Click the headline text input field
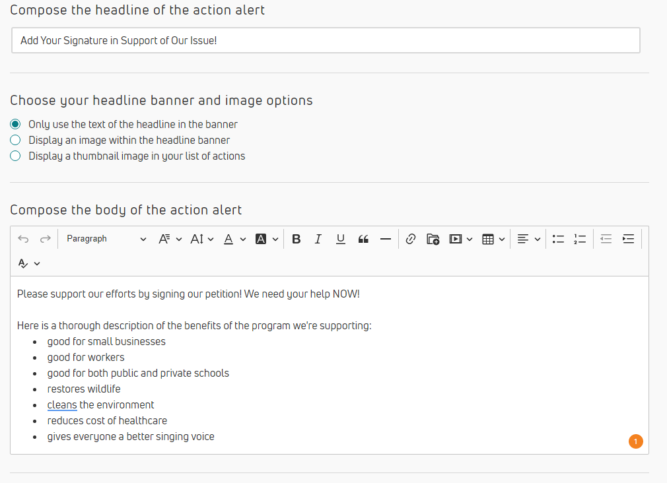 click(x=326, y=40)
